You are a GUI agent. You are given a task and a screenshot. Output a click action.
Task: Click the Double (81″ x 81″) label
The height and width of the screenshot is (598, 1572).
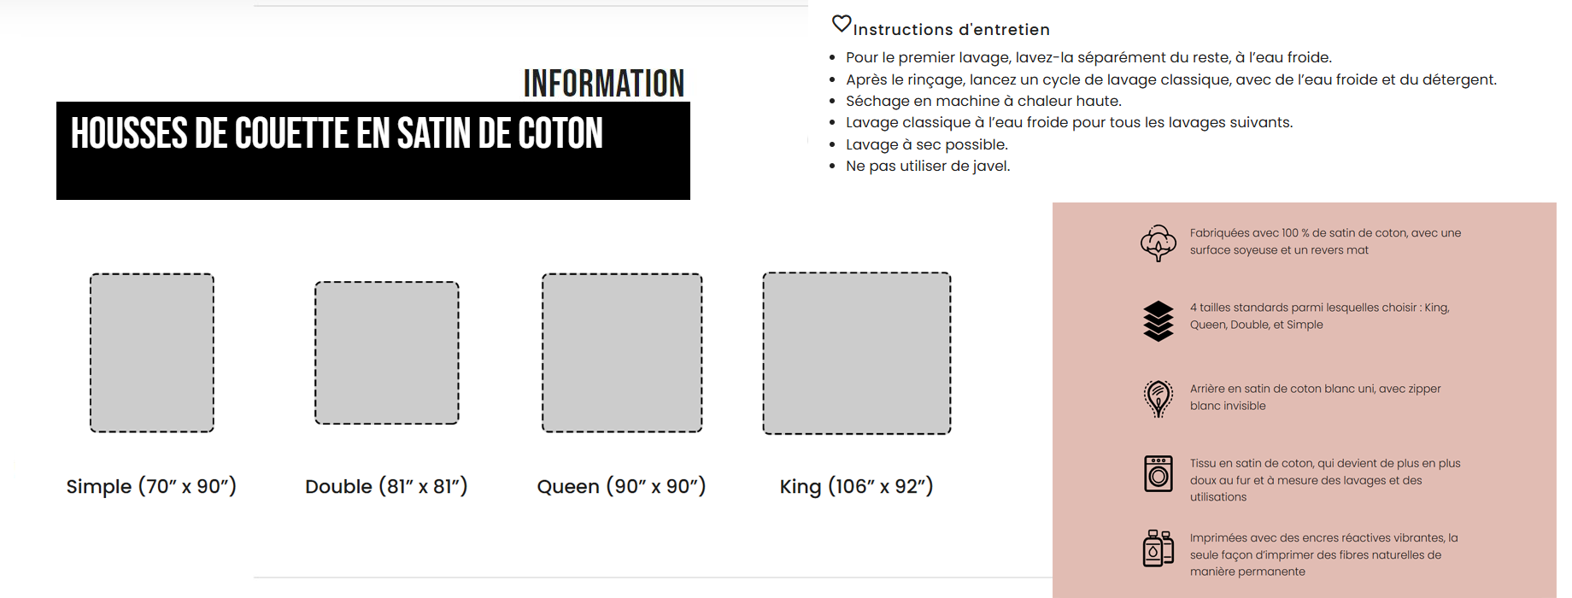386,487
